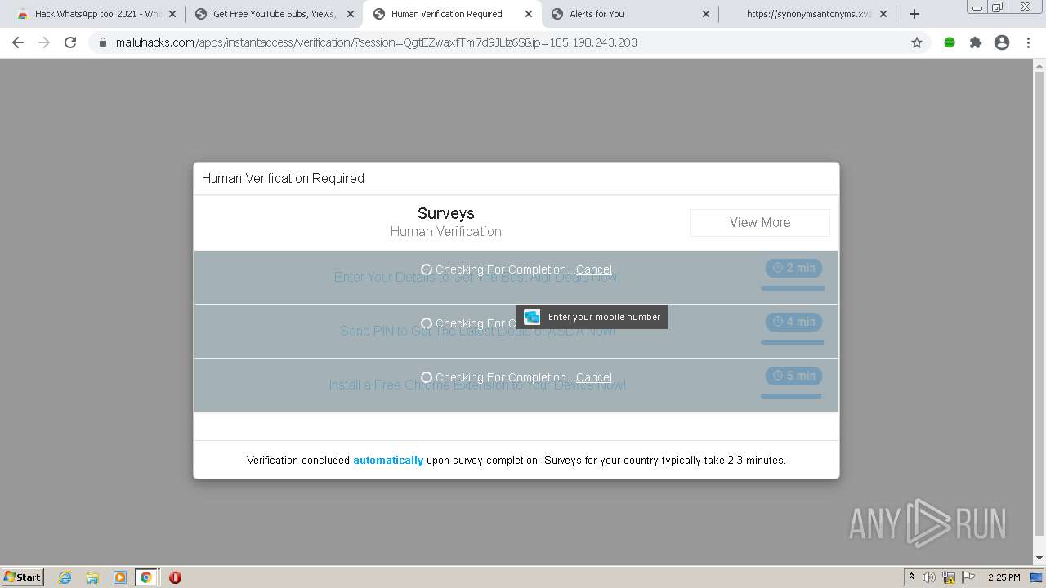
Task: Click spinner beside Aldi checking text
Action: pos(427,269)
